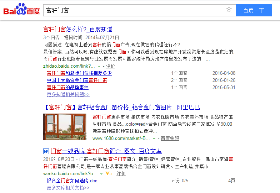Open 铝合金门窗如何选购.doc document
This screenshot has width=280, height=193.
(x=72, y=181)
